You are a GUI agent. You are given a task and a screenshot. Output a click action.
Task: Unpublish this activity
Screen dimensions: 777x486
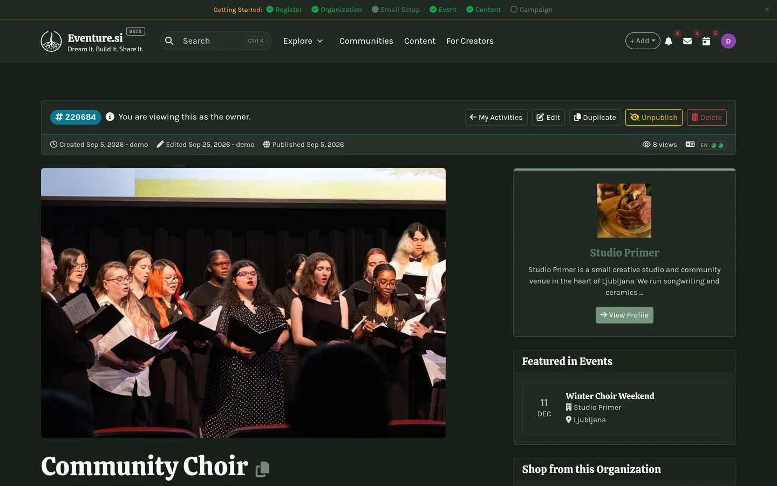pyautogui.click(x=654, y=117)
